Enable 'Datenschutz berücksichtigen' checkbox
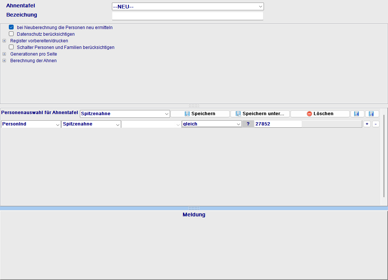Screen dimensions: 388x280 (x=11, y=34)
